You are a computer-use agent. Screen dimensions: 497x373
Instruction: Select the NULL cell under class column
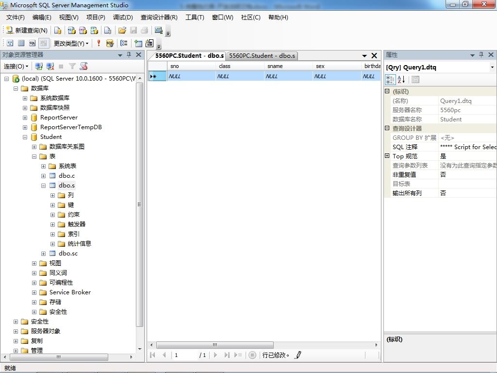point(240,76)
